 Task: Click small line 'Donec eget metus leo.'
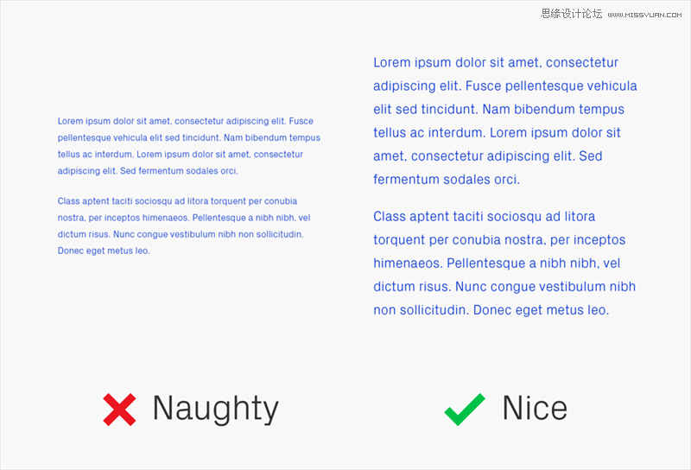104,251
